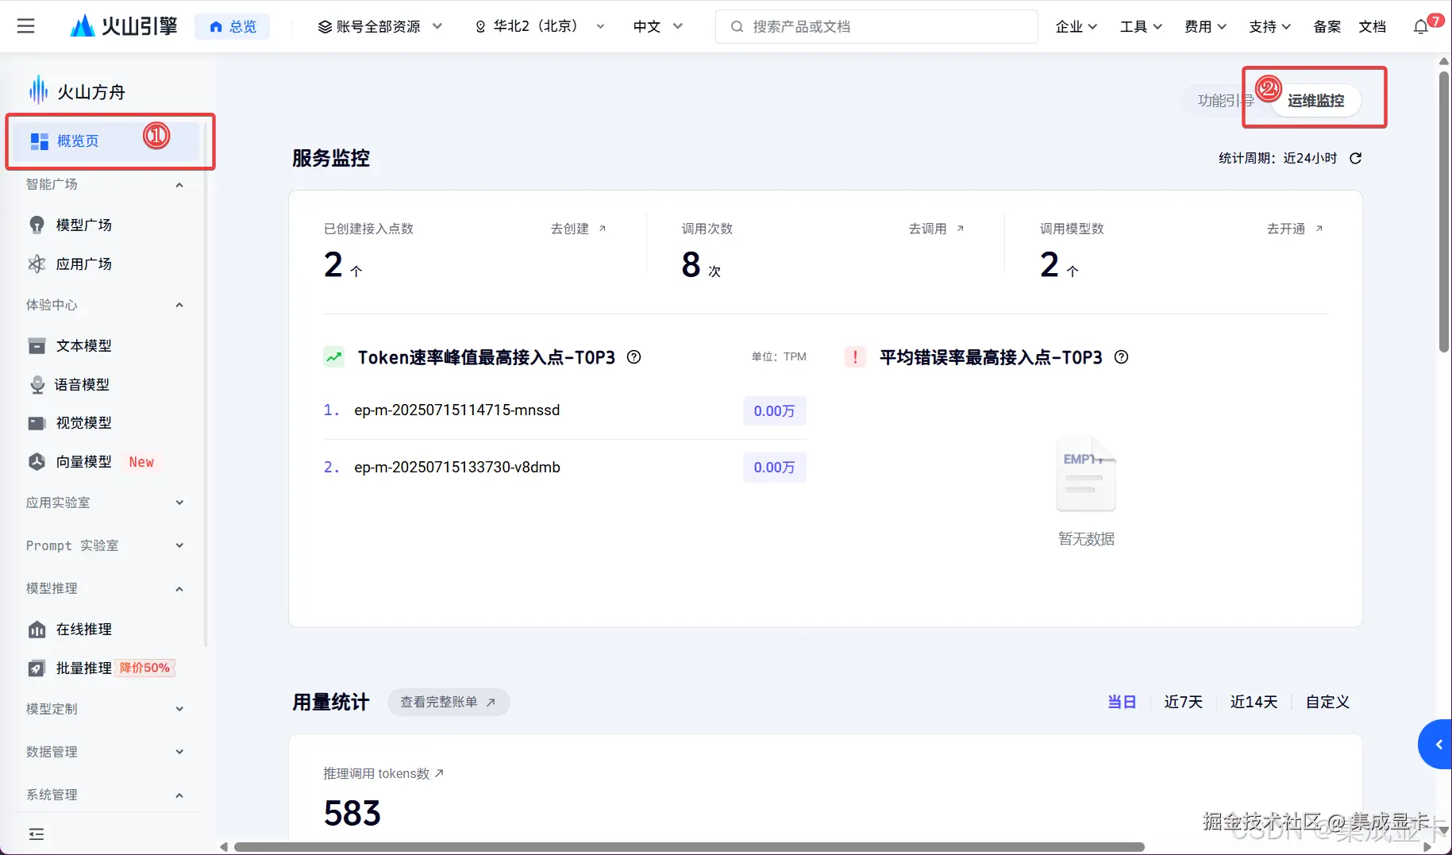Expand the 支持 menu

coord(1269,26)
